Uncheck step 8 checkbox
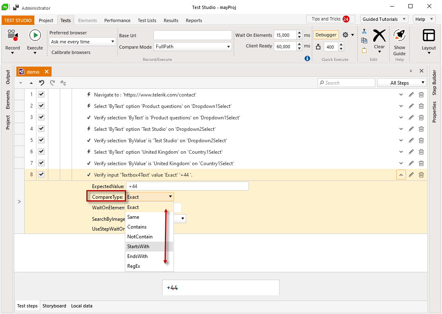Viewport: 442px width, 314px height. pos(41,174)
